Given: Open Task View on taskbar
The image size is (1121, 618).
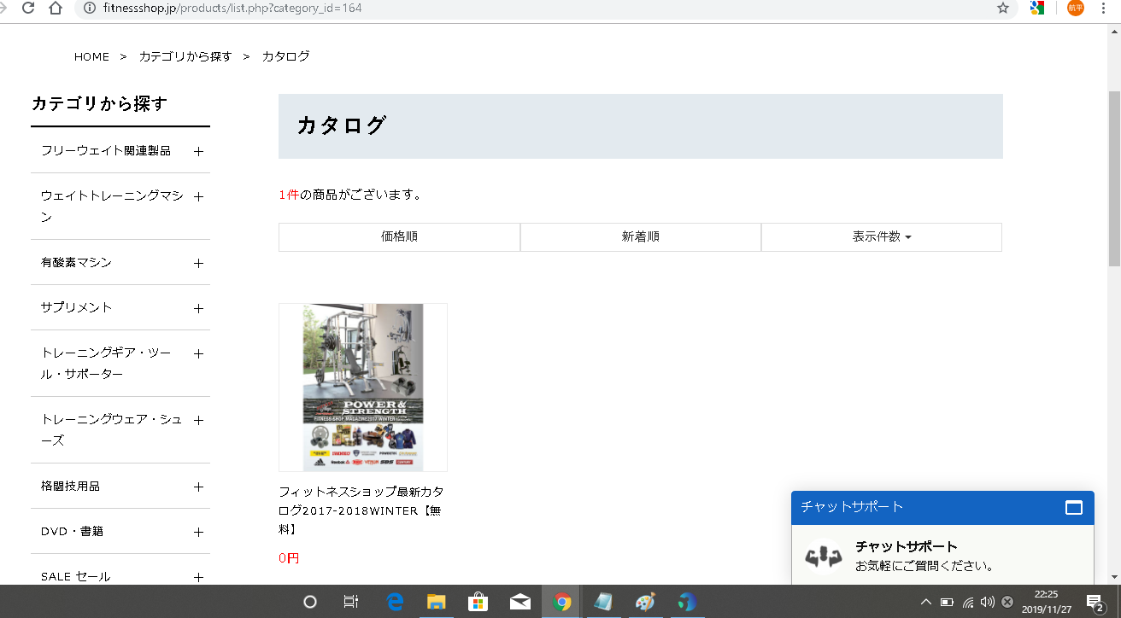Looking at the screenshot, I should pos(350,602).
